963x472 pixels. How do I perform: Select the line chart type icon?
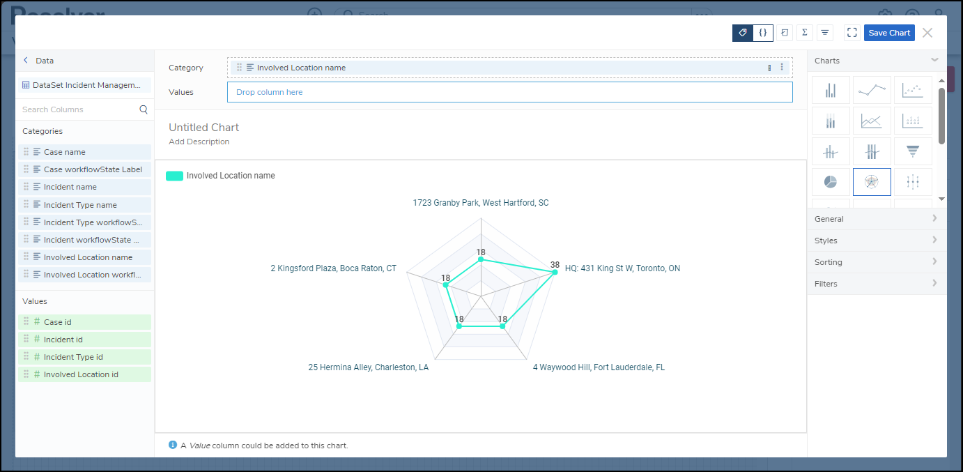872,90
